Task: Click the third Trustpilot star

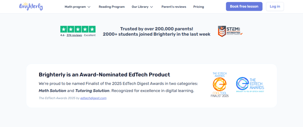Action: pos(78,29)
